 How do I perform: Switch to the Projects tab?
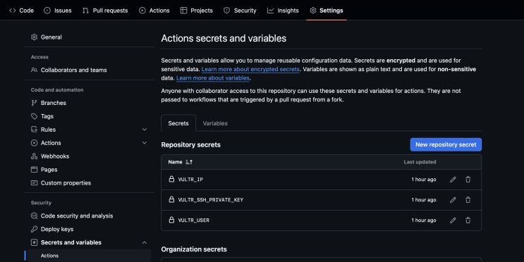[197, 11]
